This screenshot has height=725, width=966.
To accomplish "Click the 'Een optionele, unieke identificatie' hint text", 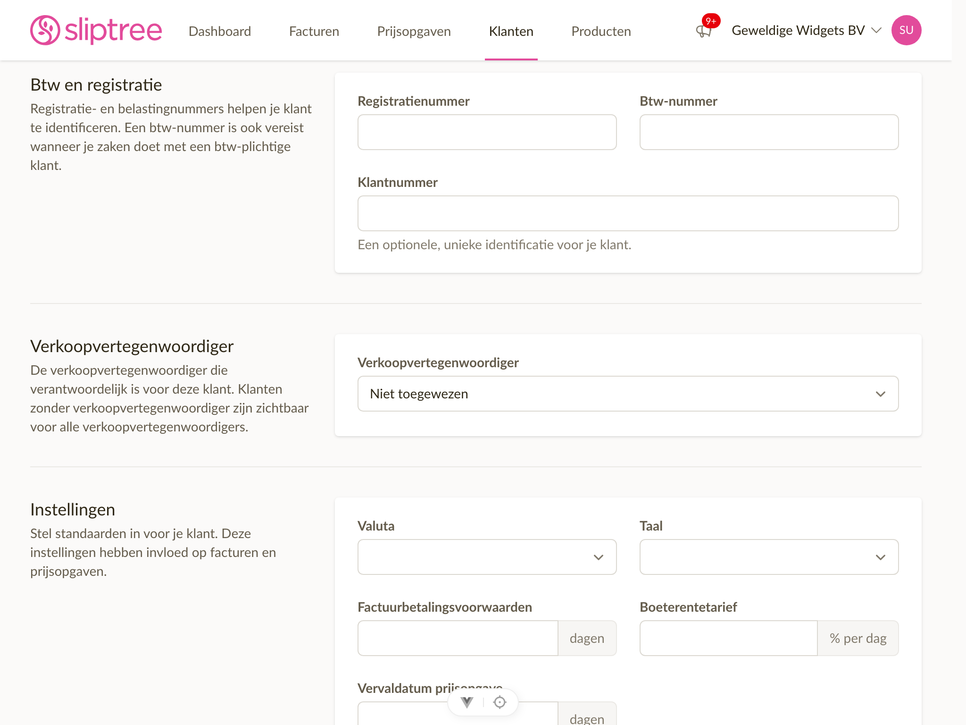I will 494,244.
